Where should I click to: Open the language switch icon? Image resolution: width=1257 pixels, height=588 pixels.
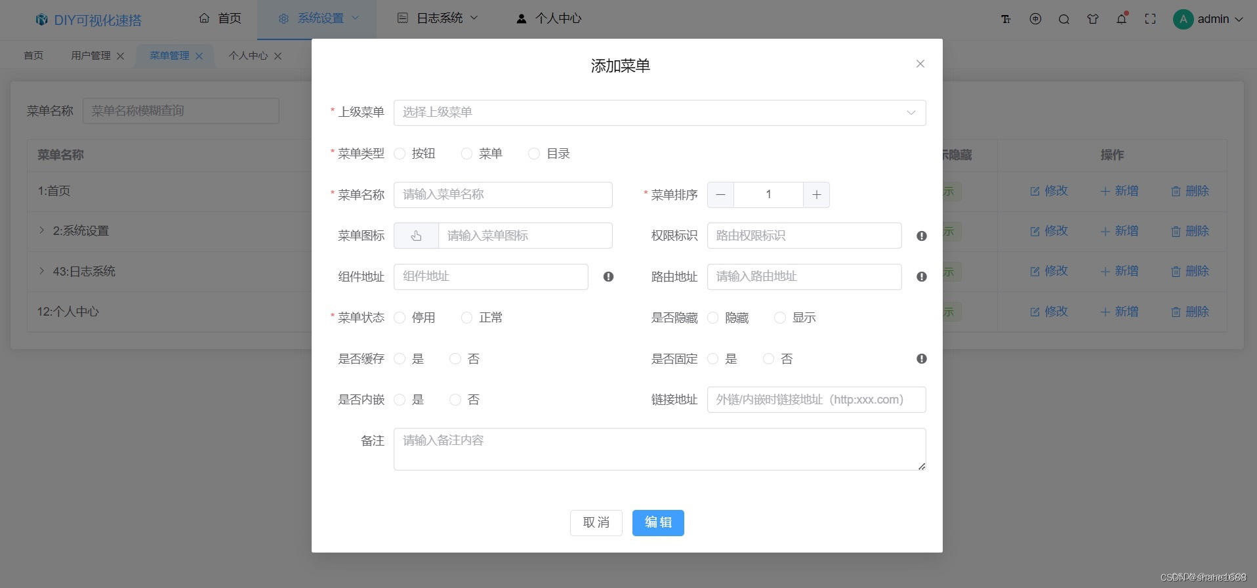(x=1035, y=19)
